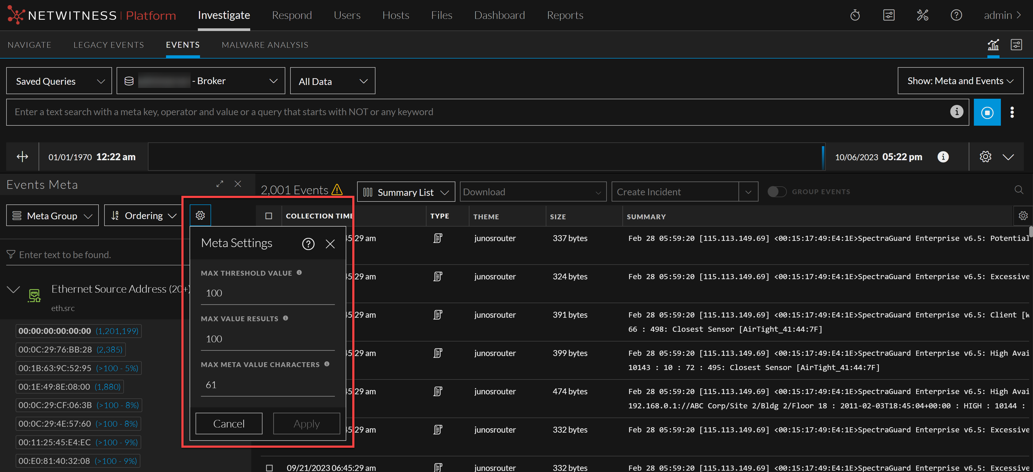Open the Malware Analysis tab
This screenshot has width=1033, height=472.
click(x=265, y=45)
